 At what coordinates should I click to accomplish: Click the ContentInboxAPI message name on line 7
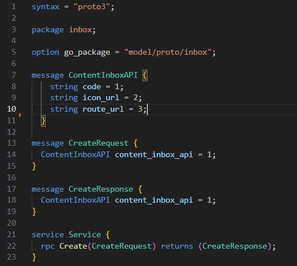(103, 75)
